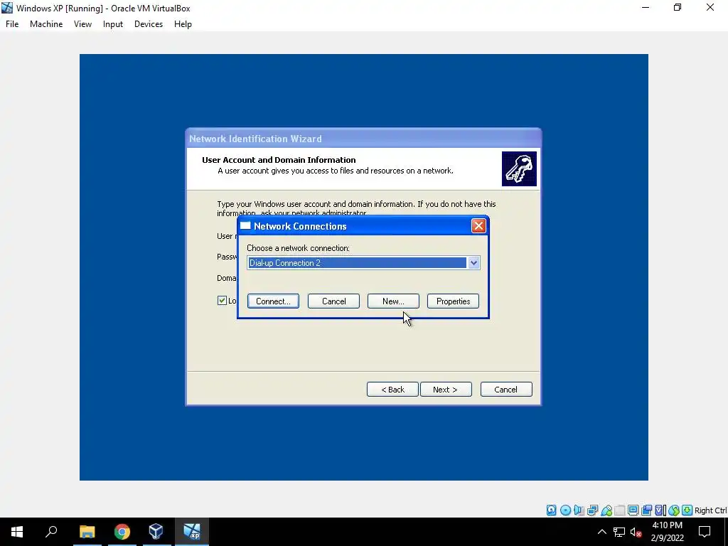
Task: Click the < Back wizard button
Action: coord(392,390)
